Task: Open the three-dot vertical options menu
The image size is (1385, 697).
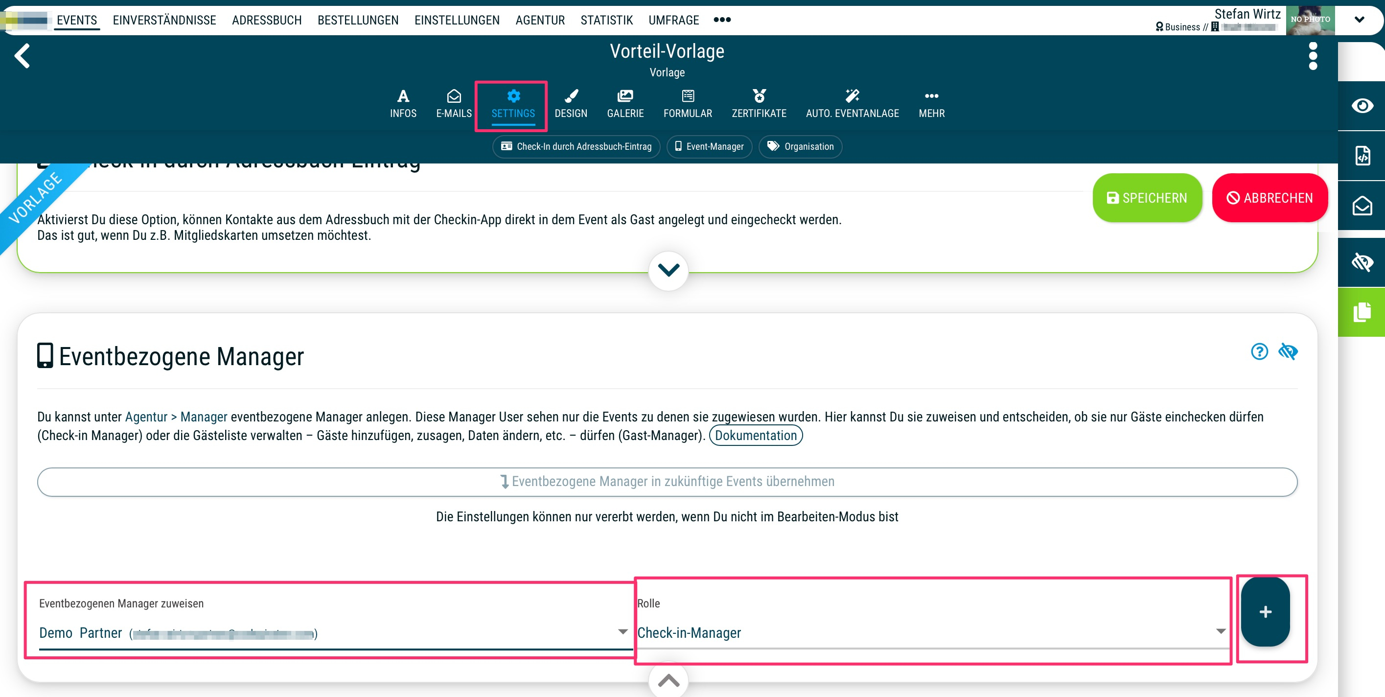Action: (1313, 56)
